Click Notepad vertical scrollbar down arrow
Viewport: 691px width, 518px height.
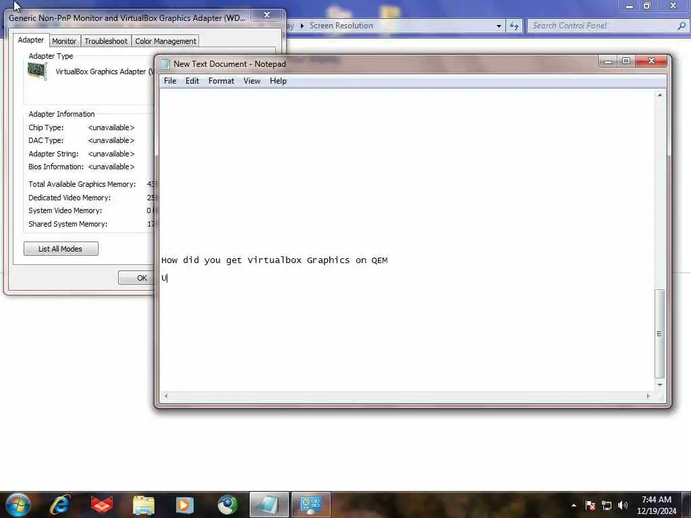[x=660, y=385]
